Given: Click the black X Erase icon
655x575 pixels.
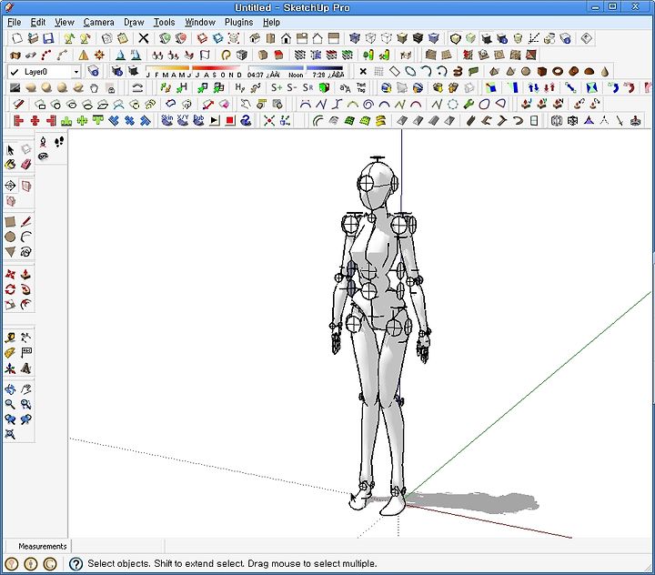Looking at the screenshot, I should click(x=144, y=38).
